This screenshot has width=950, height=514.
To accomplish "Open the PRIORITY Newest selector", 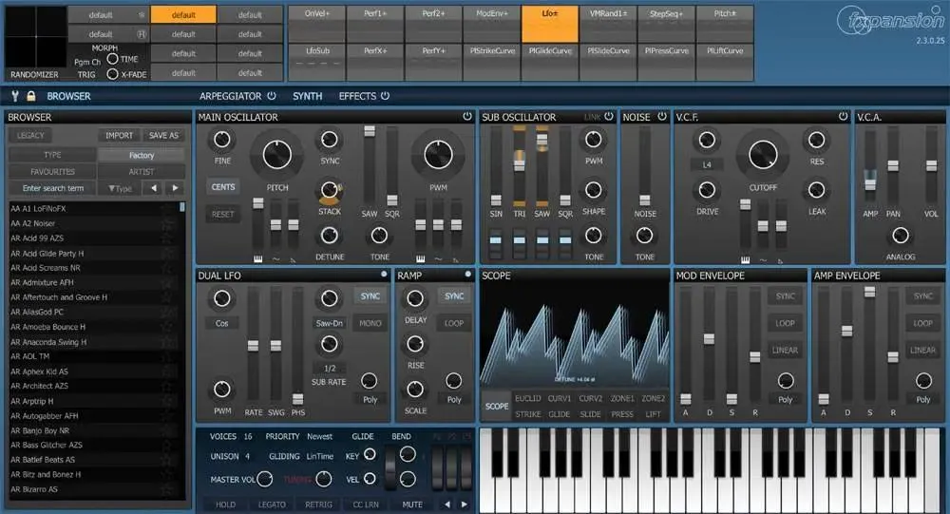I will pos(319,436).
